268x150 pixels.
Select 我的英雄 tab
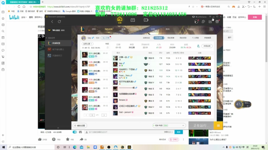pos(171,38)
